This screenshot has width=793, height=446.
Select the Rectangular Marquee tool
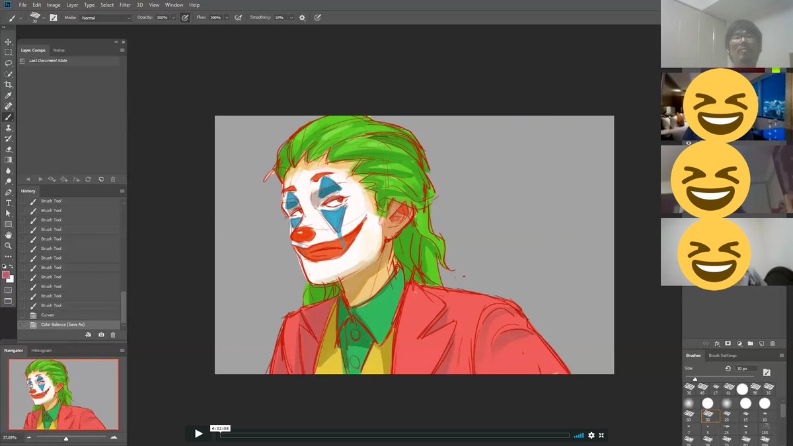[8, 52]
